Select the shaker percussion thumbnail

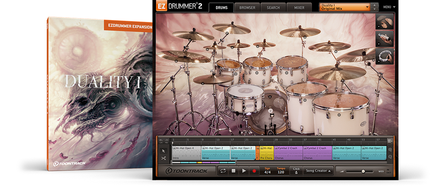coord(385,39)
